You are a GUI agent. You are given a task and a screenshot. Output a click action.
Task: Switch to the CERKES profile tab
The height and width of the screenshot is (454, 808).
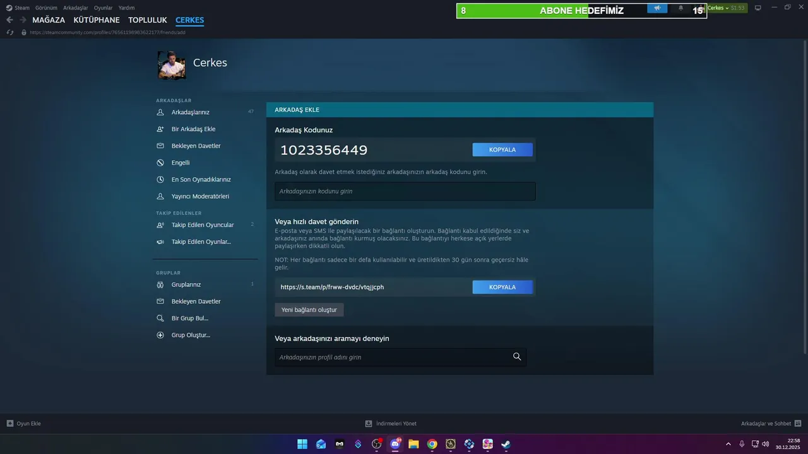tap(189, 20)
